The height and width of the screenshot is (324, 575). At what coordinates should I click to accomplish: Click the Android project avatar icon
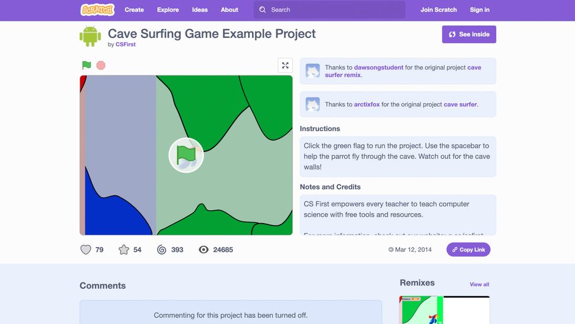click(90, 37)
